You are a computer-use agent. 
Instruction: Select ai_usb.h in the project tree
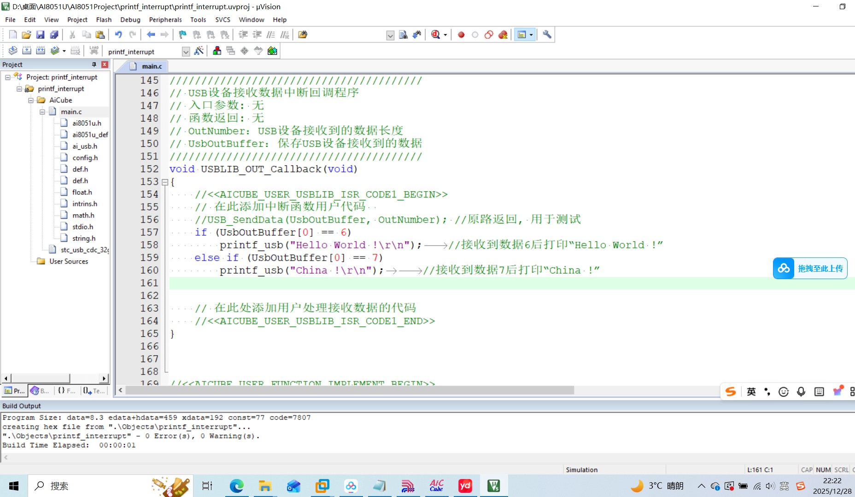[85, 146]
